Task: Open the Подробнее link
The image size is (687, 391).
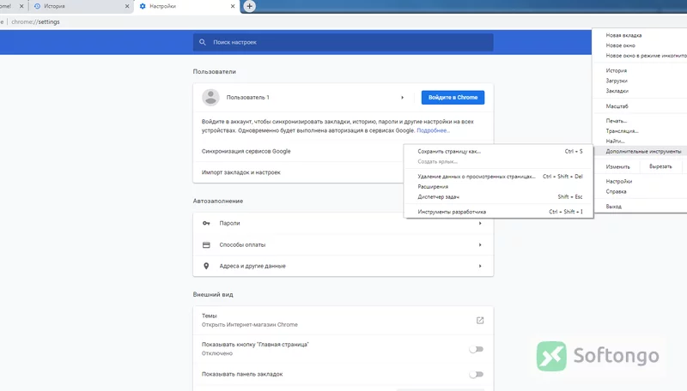Action: (x=433, y=130)
